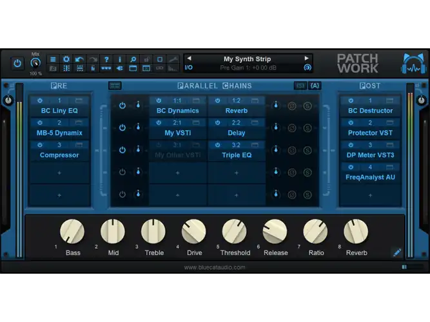
Task: Toggle the main plugin power button
Action: coord(17,63)
